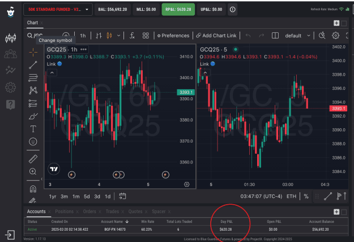Open chart Preferences

pos(173,36)
